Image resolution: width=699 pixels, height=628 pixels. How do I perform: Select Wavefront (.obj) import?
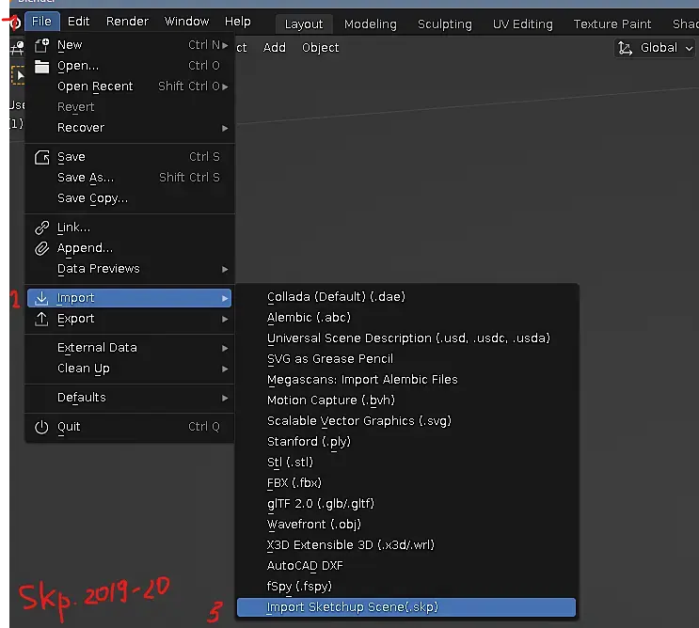tap(406, 525)
